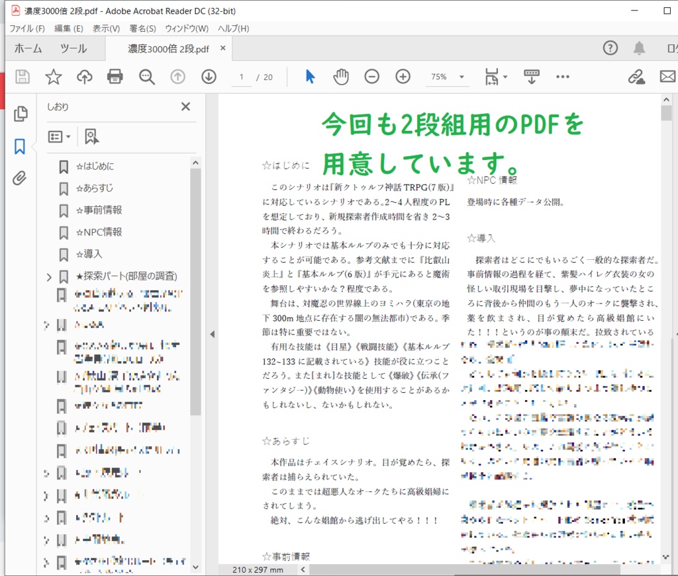The width and height of the screenshot is (678, 576).
Task: Click the bookmarks panel scrollbar thumb
Action: coord(195,292)
